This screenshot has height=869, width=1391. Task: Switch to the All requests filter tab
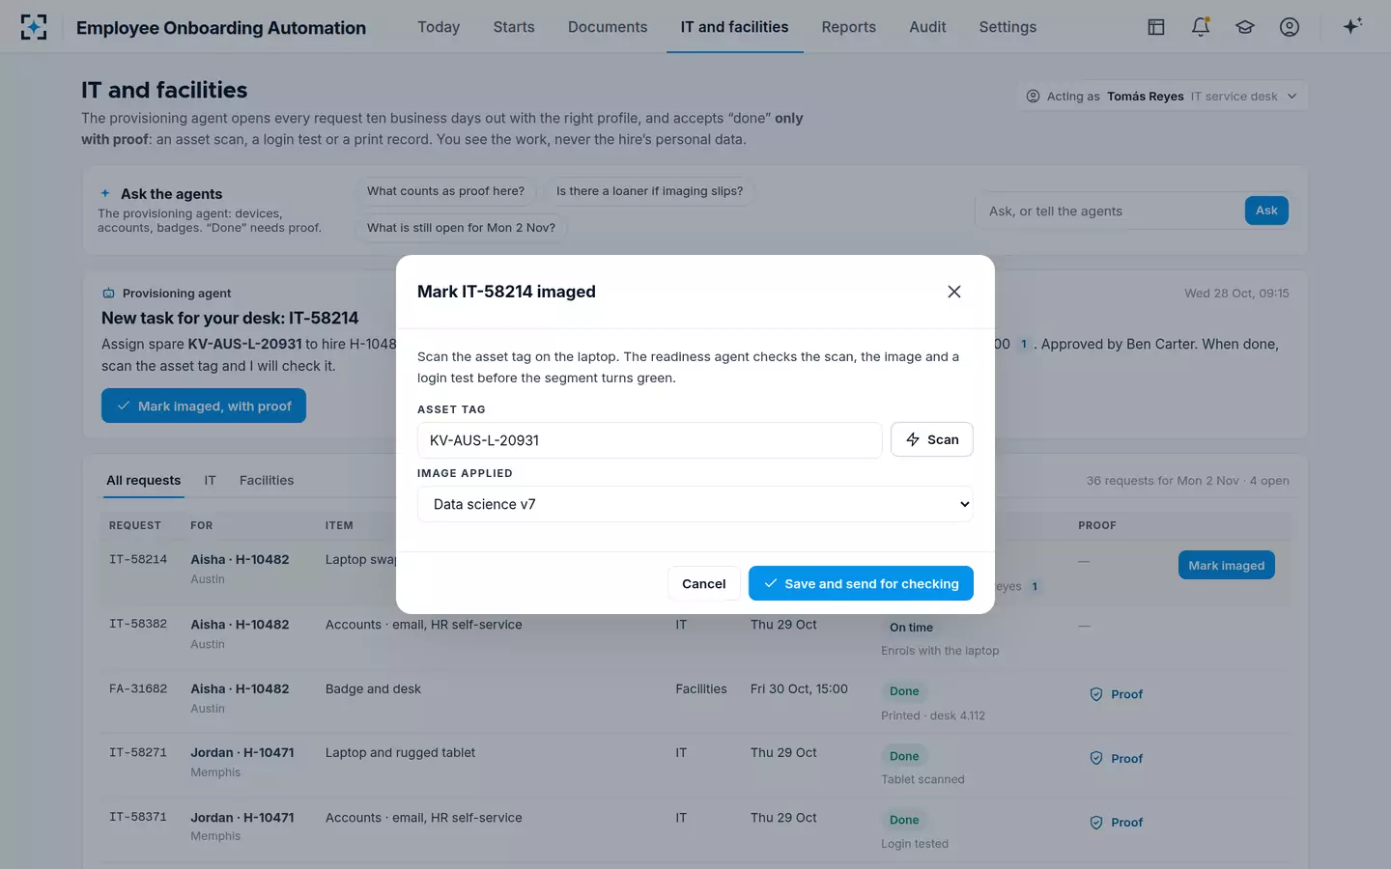(x=143, y=480)
